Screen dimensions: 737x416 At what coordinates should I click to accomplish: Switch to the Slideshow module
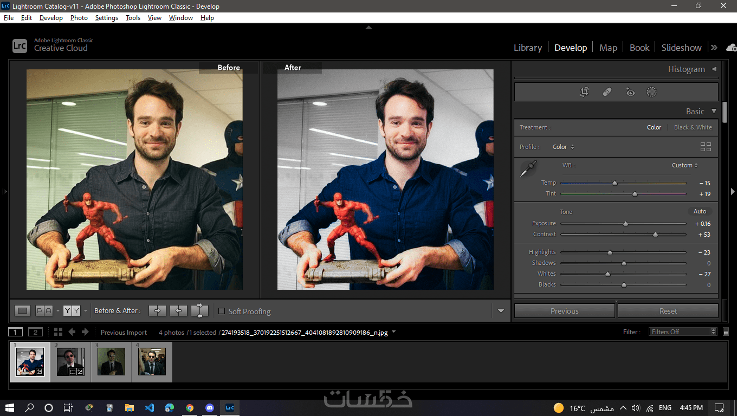point(681,48)
